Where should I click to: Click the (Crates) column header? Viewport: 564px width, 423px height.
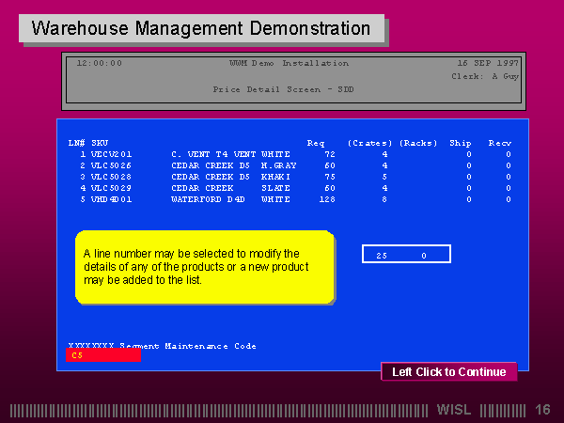click(x=368, y=143)
